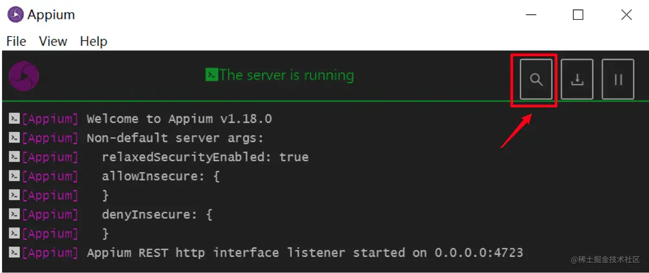Click terminal icon beside REST http listener line
Viewport: 649px width, 273px height.
[x=14, y=253]
